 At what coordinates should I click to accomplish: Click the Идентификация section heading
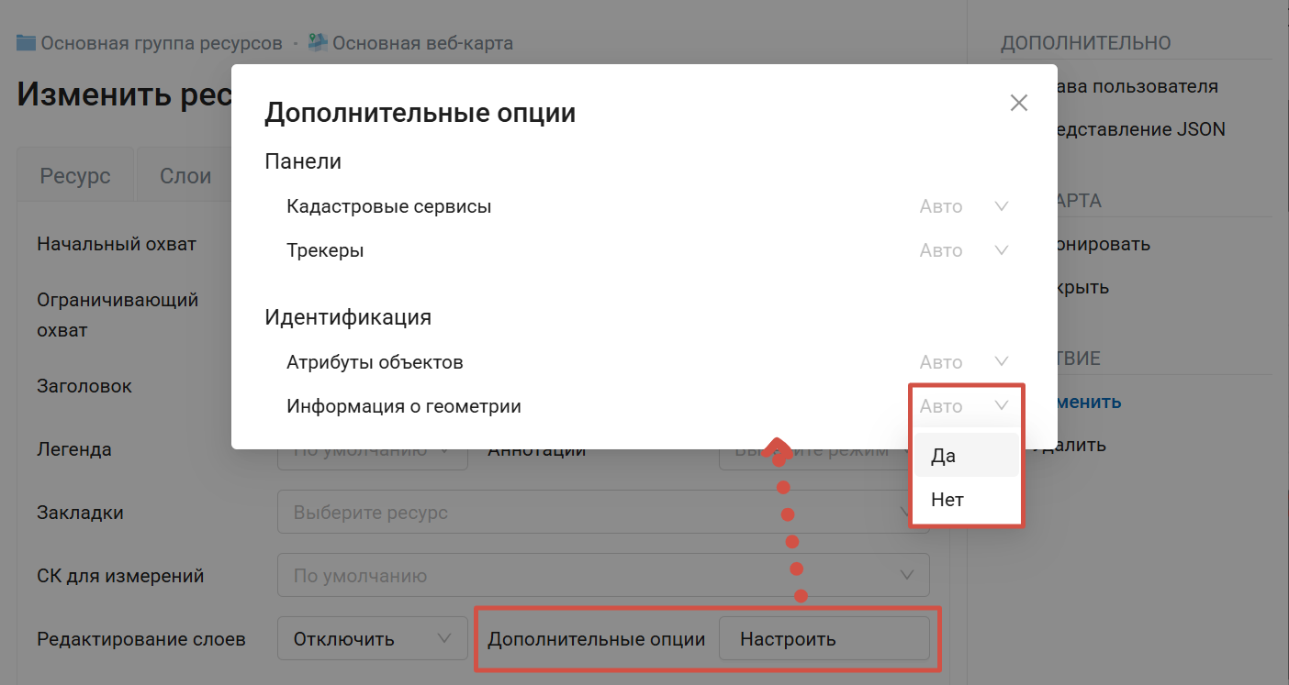click(x=348, y=317)
